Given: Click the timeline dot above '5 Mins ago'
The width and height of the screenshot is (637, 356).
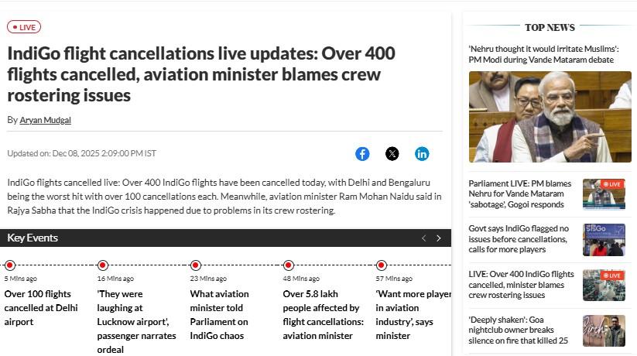Looking at the screenshot, I should point(10,265).
